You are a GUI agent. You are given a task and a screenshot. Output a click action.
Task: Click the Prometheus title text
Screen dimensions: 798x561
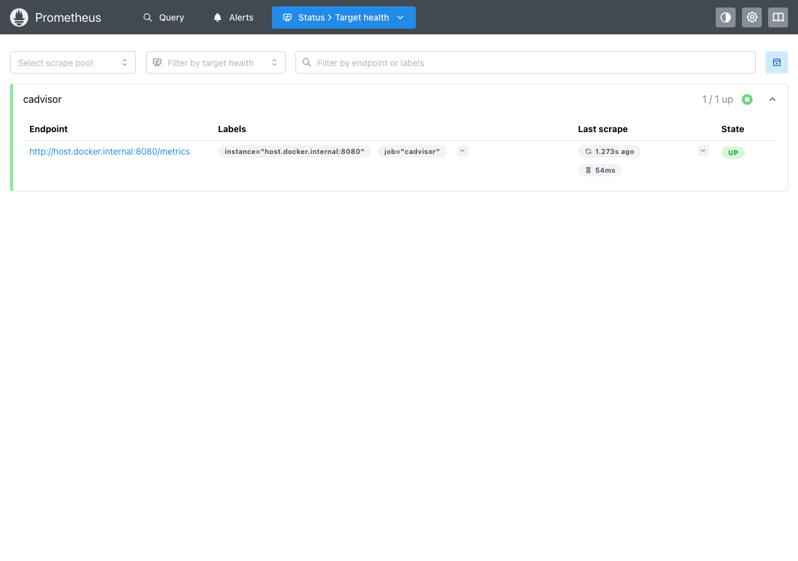tap(68, 17)
